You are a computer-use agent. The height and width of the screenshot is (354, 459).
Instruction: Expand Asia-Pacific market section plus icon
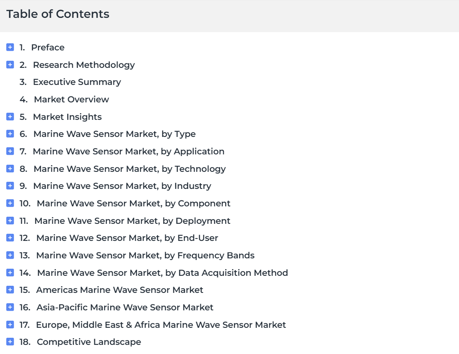(10, 307)
